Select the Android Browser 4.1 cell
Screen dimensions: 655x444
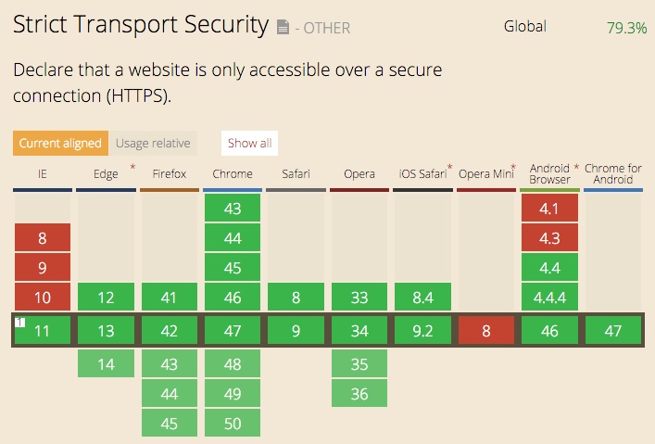(550, 209)
